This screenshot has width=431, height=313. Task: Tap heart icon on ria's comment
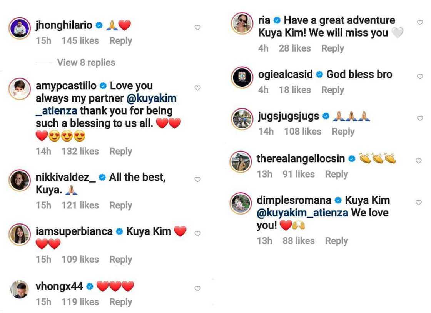tap(420, 23)
